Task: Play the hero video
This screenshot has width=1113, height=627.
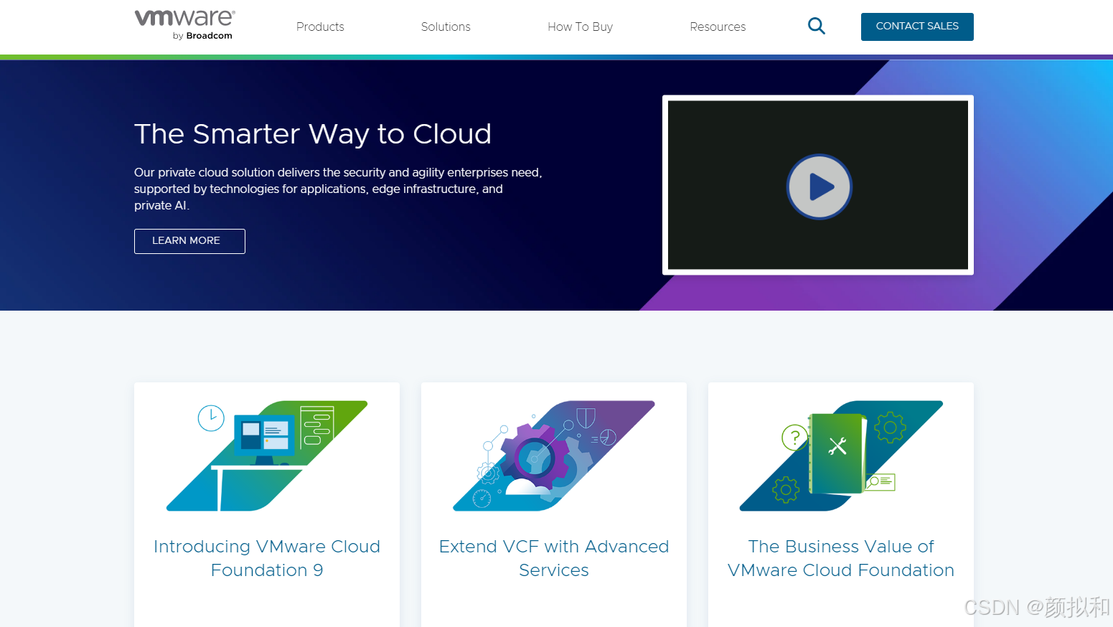Action: pyautogui.click(x=819, y=187)
